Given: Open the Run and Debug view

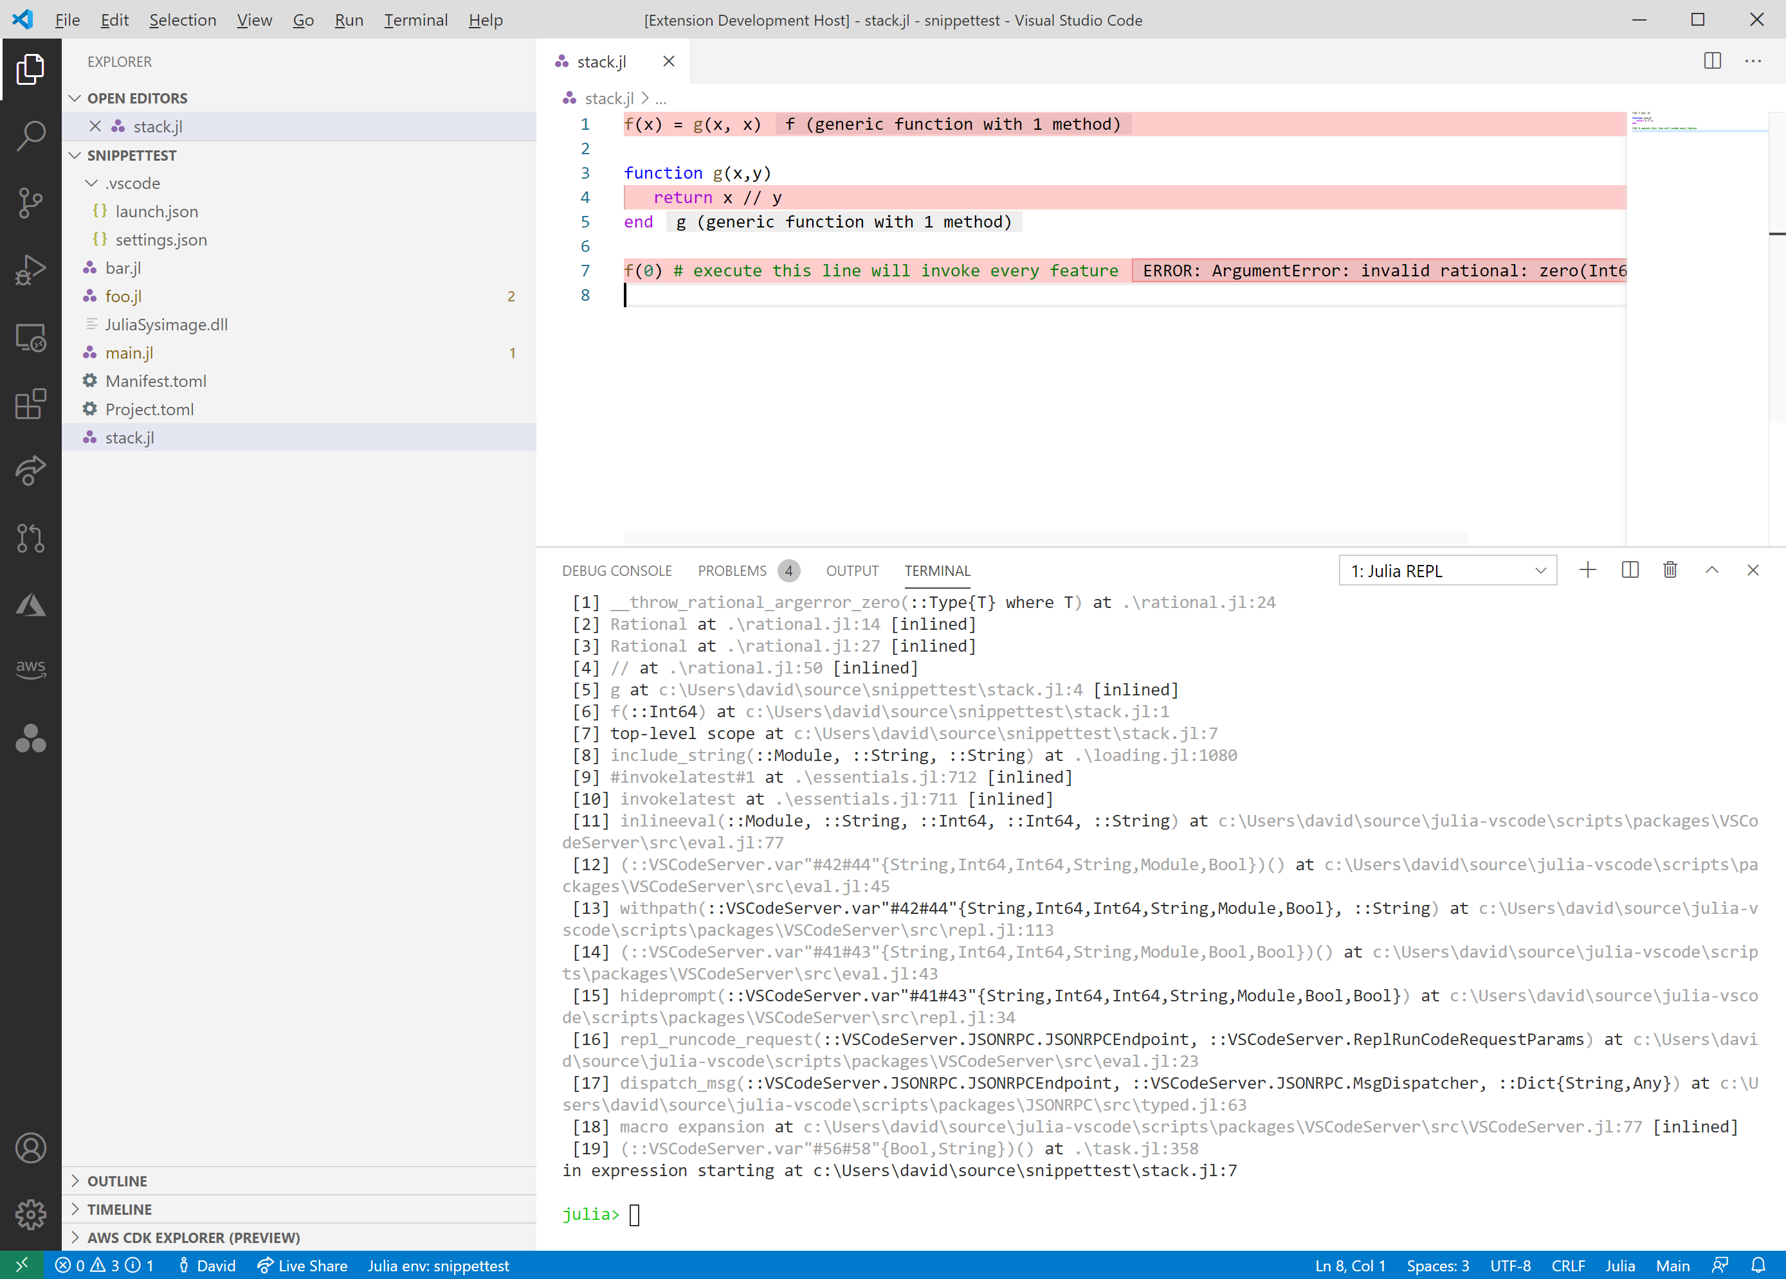Looking at the screenshot, I should tap(30, 269).
